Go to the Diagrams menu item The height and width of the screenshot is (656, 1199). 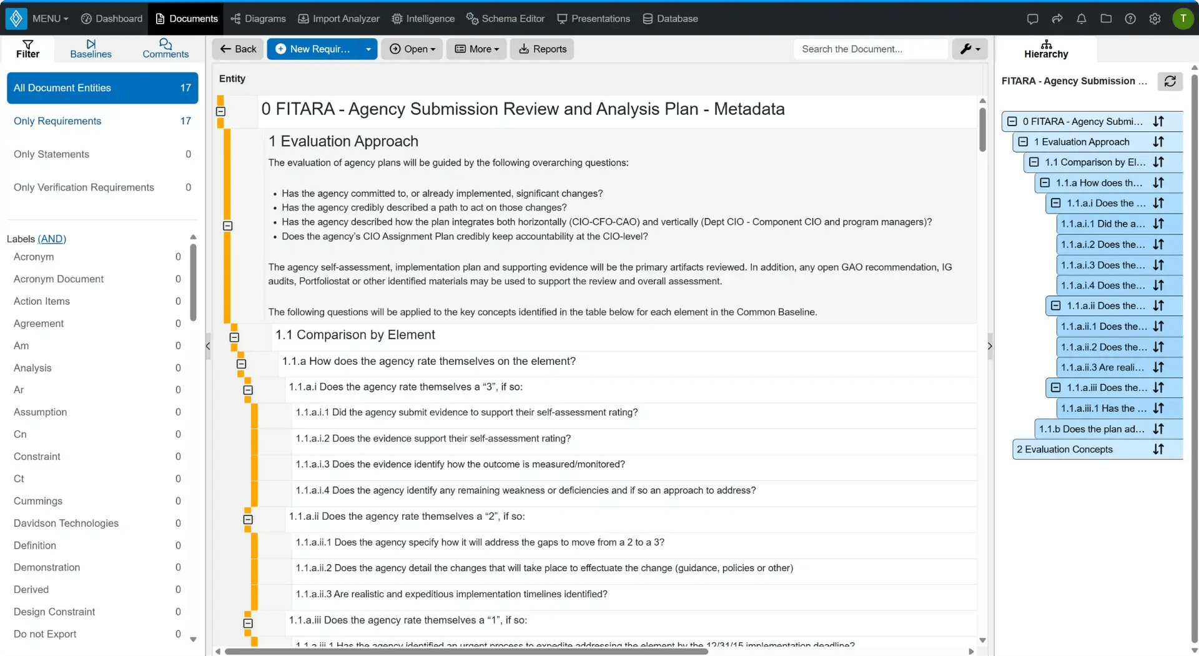(258, 19)
